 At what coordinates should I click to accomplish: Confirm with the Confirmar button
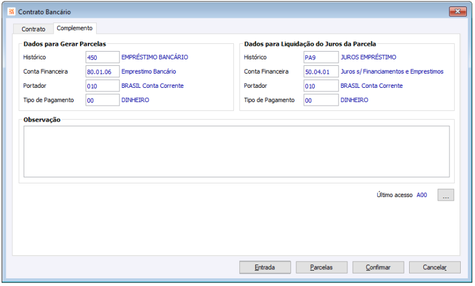pyautogui.click(x=378, y=268)
